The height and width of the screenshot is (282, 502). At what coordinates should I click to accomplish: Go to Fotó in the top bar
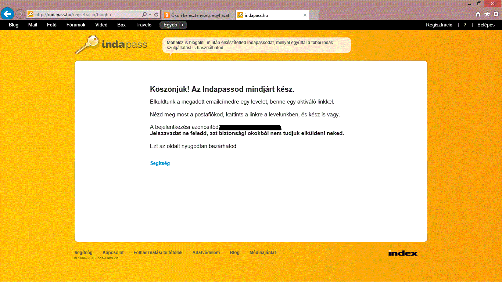pos(52,25)
